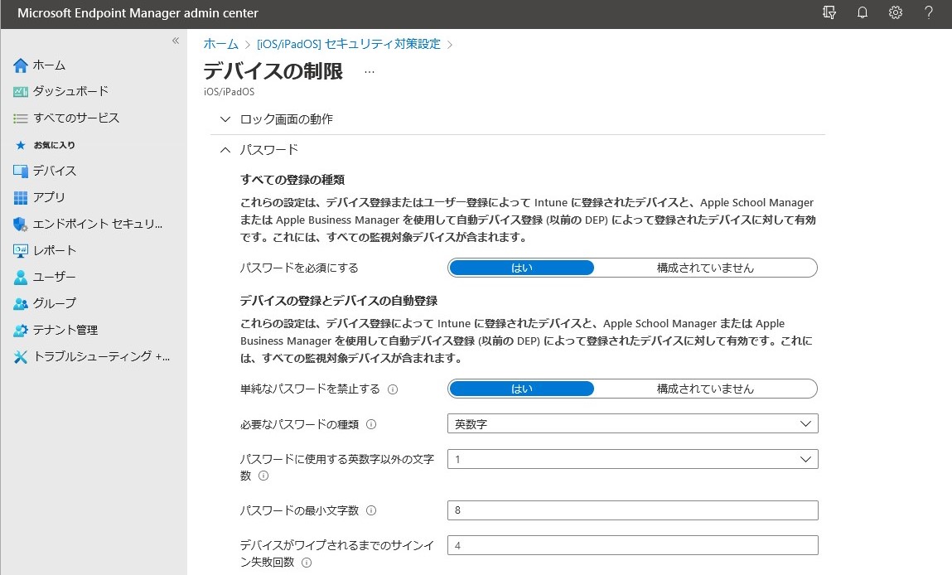Open the notifications bell in the top bar
This screenshot has height=575, width=952.
click(862, 13)
